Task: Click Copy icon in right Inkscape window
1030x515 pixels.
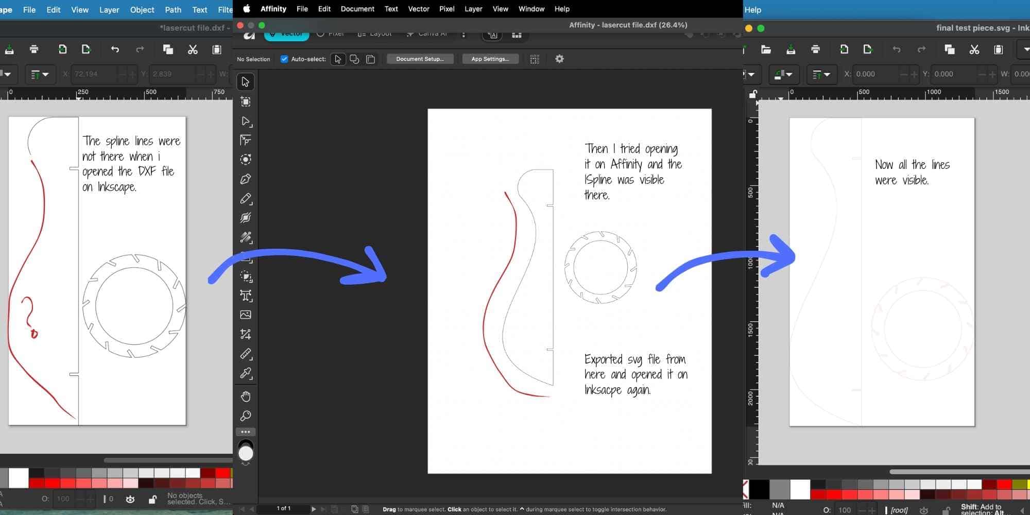Action: [950, 49]
